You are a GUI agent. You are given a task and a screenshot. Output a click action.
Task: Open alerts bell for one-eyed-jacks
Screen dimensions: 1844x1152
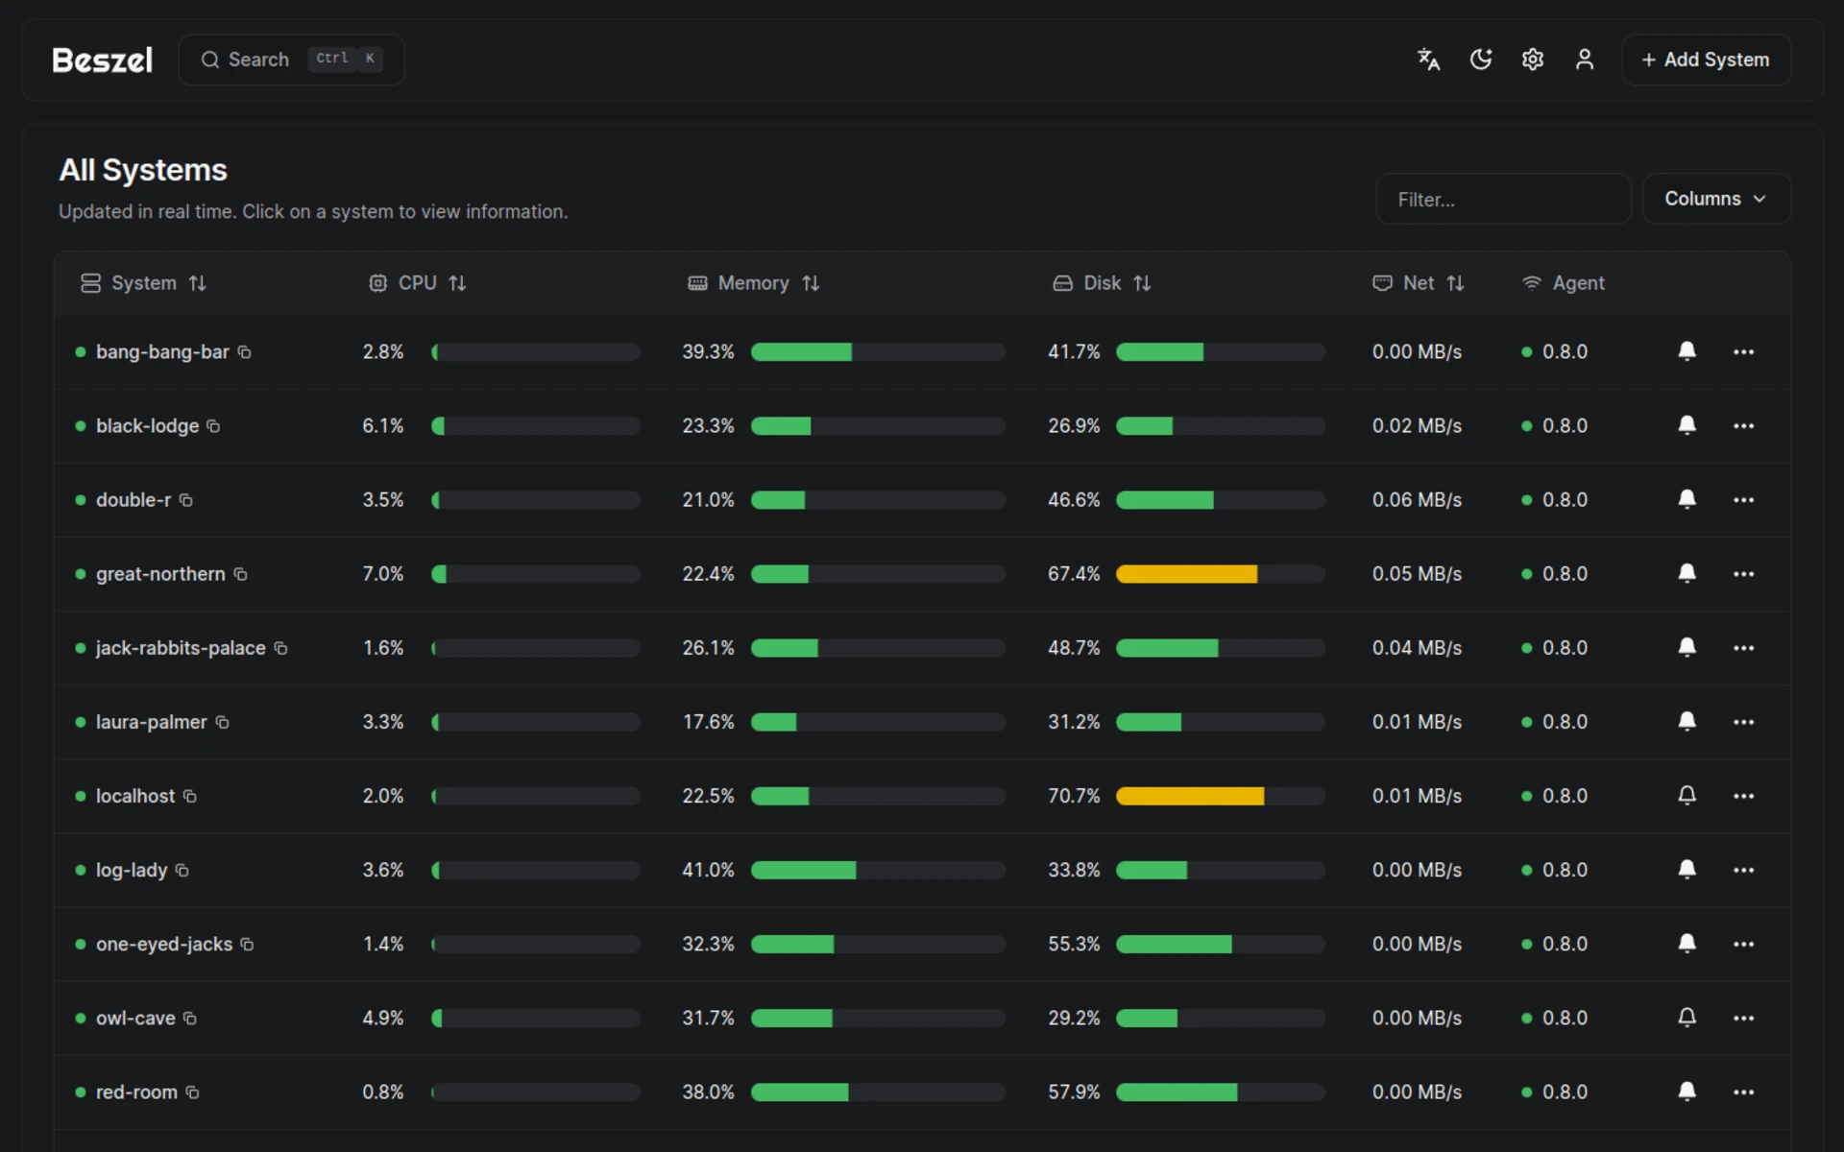(x=1686, y=943)
